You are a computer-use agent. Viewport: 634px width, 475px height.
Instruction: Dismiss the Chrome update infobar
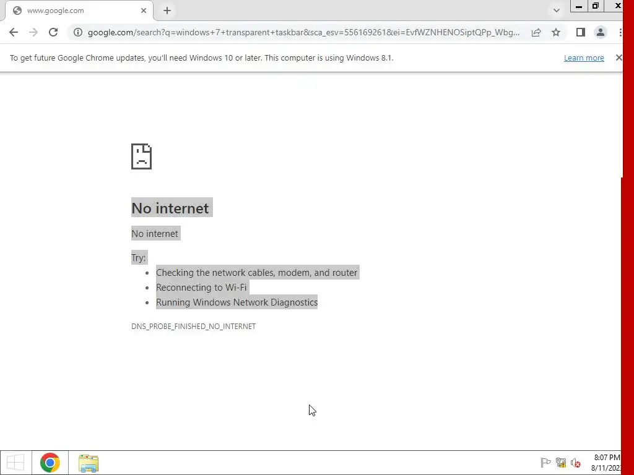coord(619,58)
